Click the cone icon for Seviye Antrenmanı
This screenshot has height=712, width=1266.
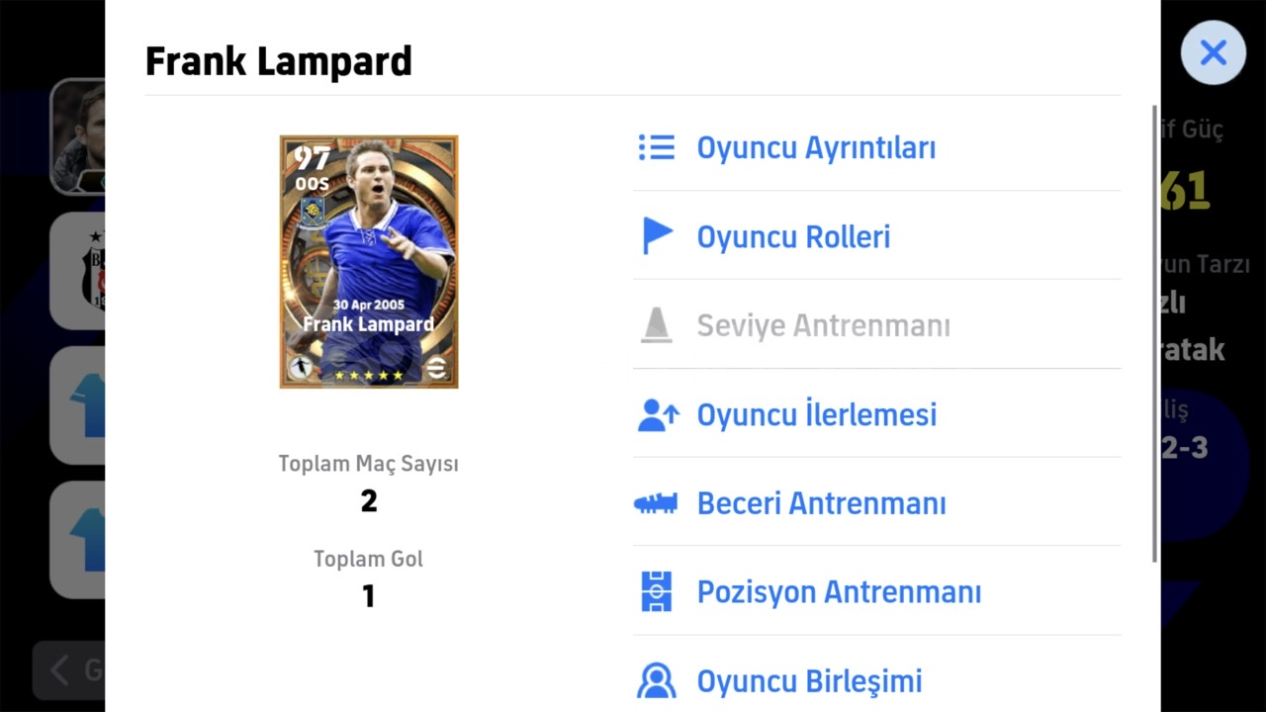(656, 325)
